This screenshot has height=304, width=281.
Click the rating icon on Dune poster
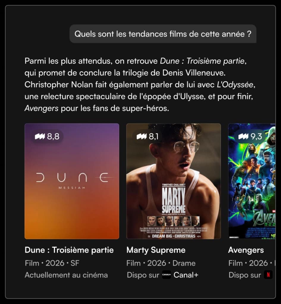(x=40, y=136)
